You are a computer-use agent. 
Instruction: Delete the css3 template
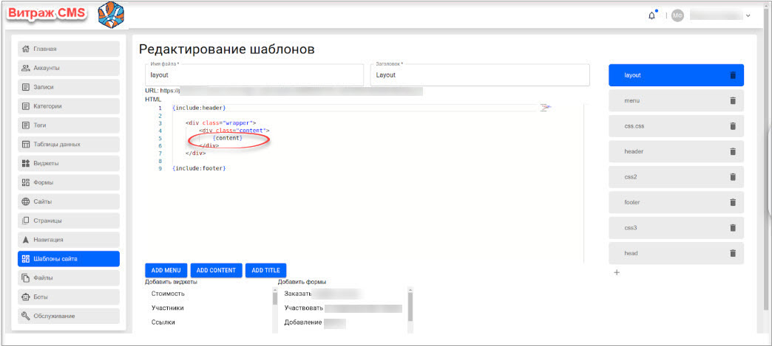pyautogui.click(x=733, y=227)
